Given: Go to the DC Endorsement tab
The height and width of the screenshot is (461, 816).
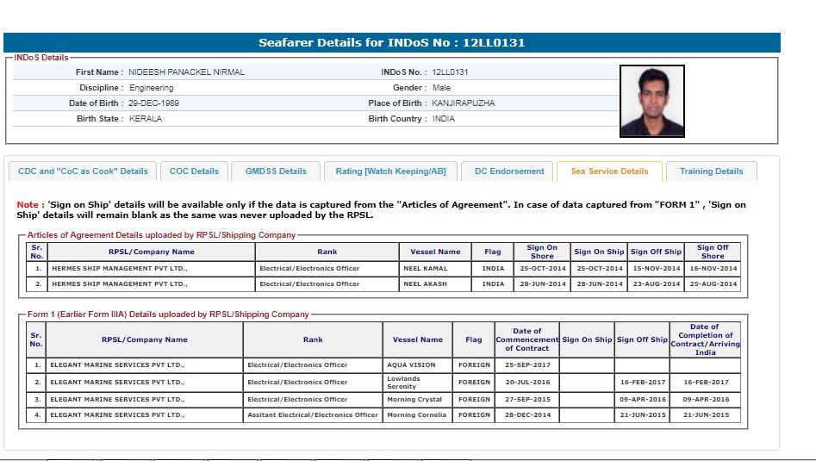Looking at the screenshot, I should click(509, 171).
